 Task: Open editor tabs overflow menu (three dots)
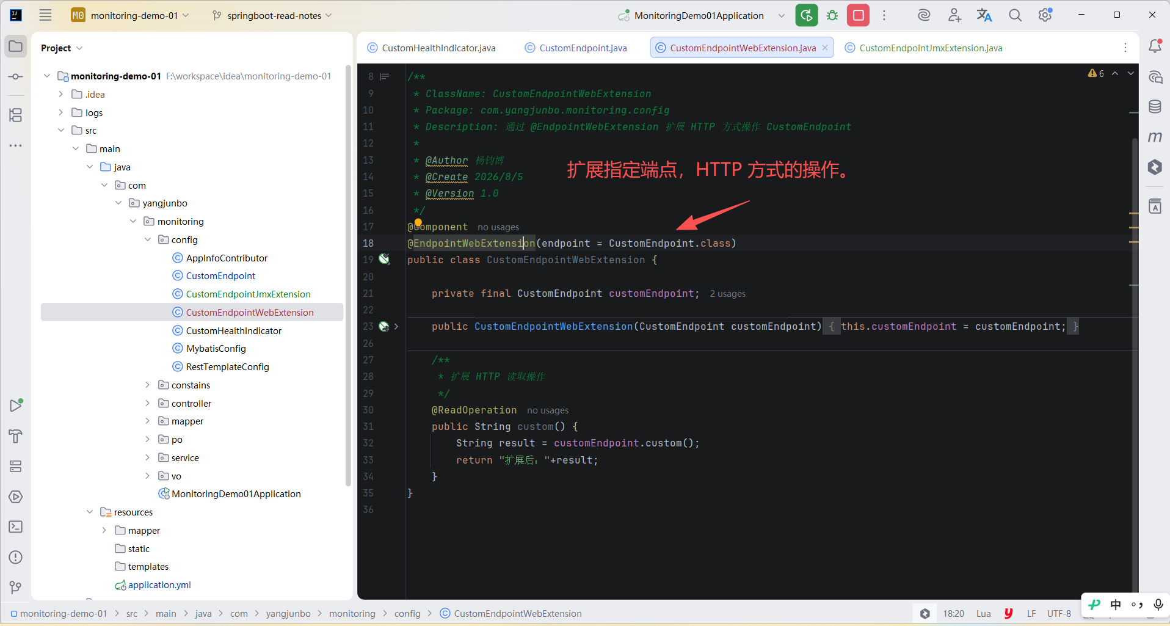(x=1125, y=48)
